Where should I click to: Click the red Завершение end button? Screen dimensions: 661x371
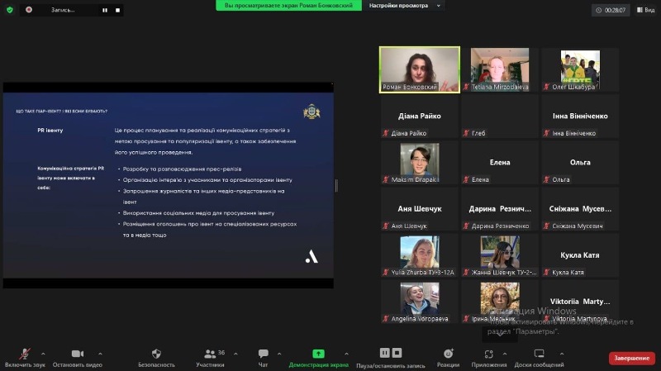632,358
